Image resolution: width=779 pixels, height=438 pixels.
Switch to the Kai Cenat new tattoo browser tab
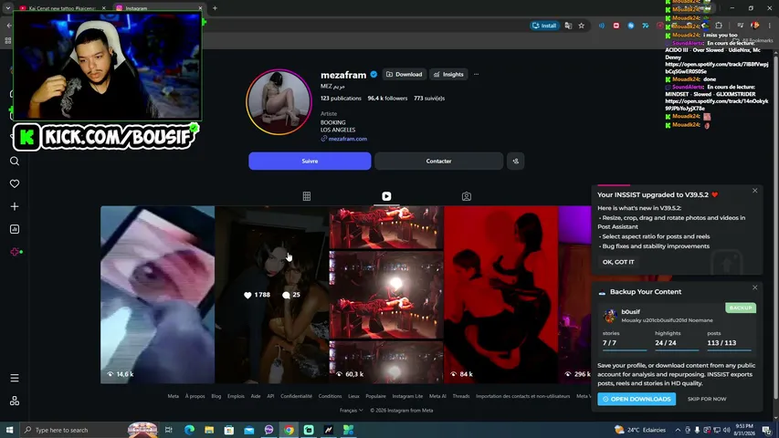(x=61, y=8)
